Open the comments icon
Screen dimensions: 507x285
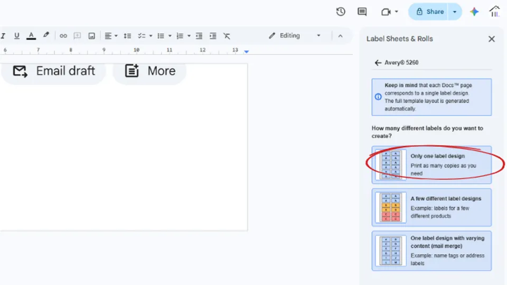pyautogui.click(x=362, y=12)
